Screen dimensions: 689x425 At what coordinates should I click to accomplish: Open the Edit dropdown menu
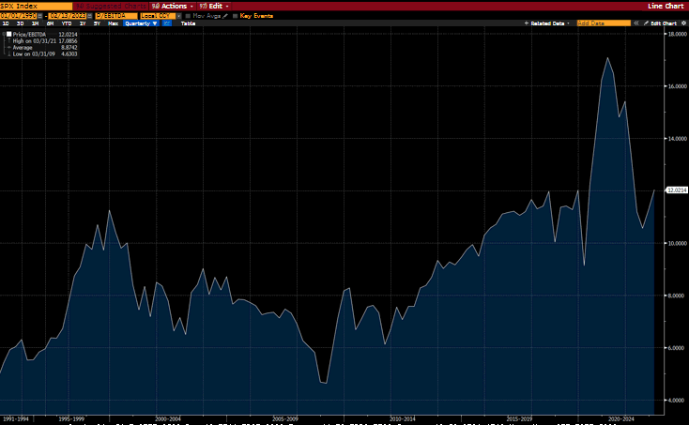(214, 7)
